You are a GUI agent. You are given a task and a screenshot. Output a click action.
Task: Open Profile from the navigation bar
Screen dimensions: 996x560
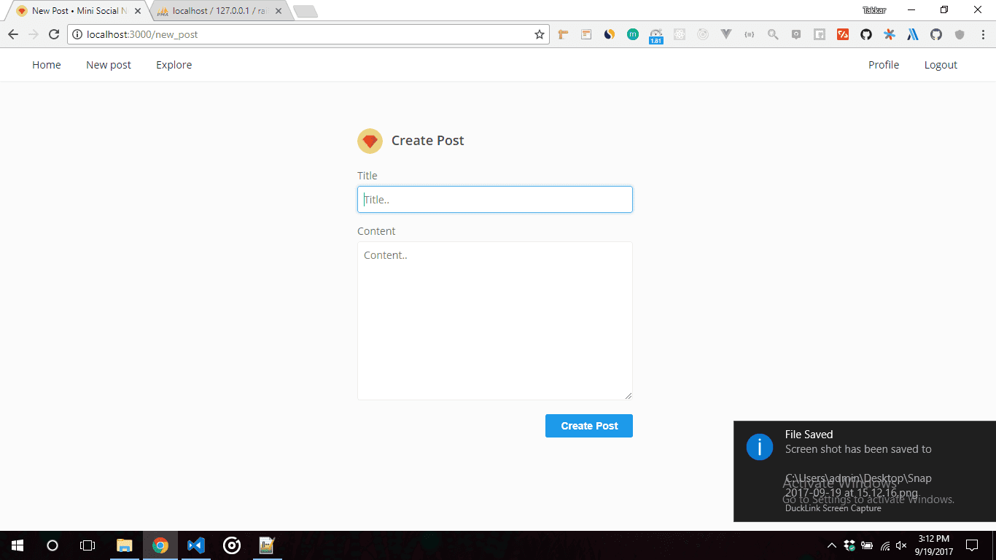pos(884,65)
